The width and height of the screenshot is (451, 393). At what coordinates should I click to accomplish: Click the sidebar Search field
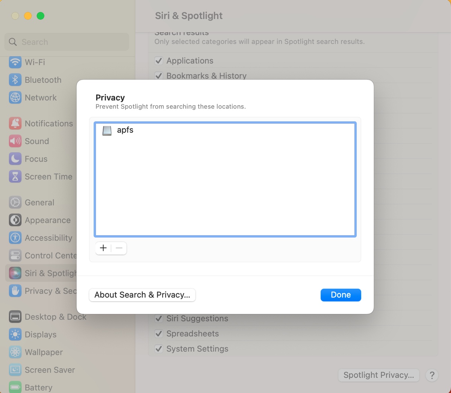coord(67,42)
